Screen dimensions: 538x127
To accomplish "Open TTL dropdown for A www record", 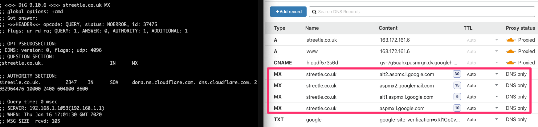I will click(x=497, y=51).
